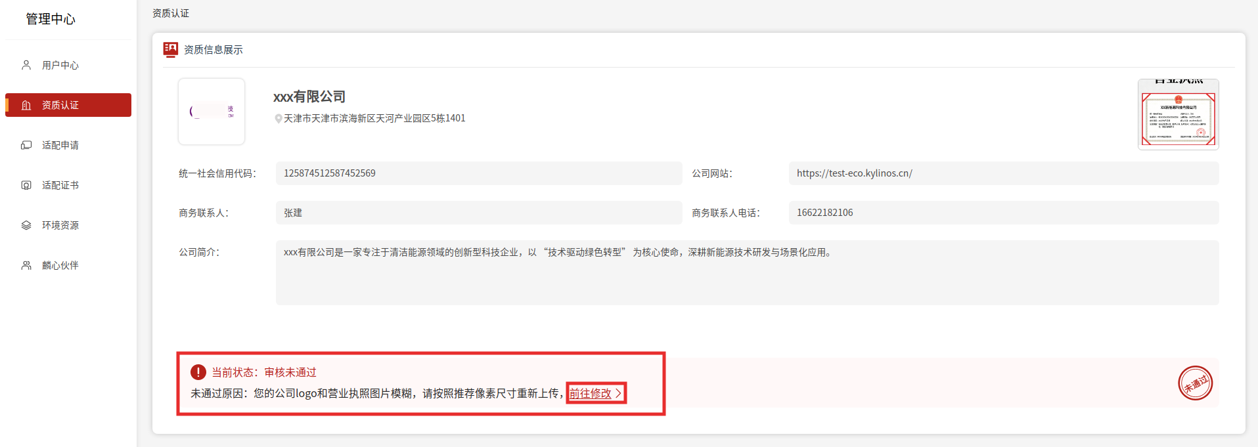This screenshot has width=1258, height=447.
Task: Click the 适配证书 certificate icon
Action: pos(26,185)
